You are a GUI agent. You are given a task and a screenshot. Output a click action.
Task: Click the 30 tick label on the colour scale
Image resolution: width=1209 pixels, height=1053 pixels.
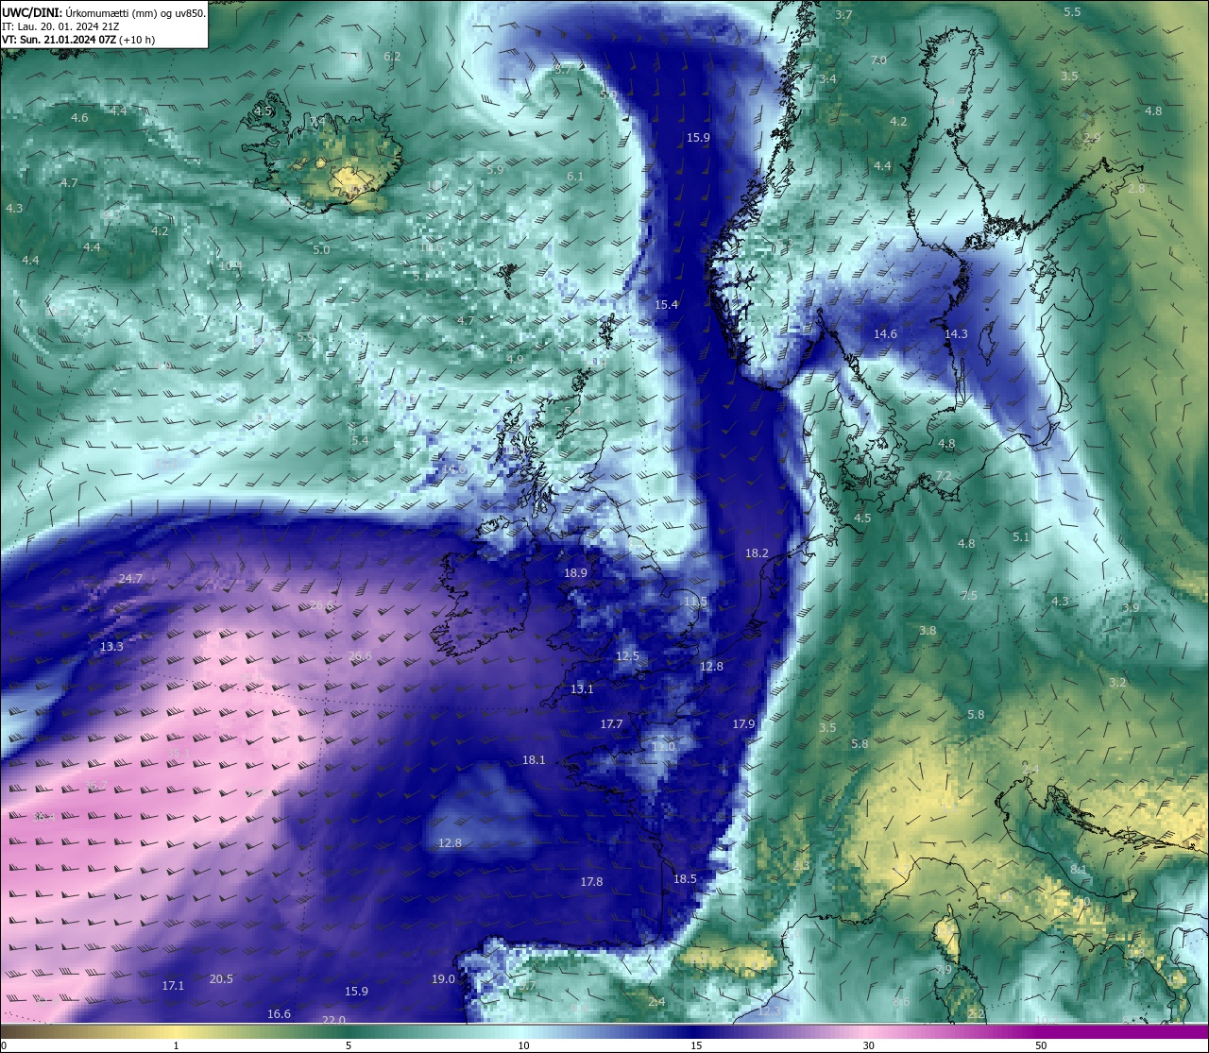point(868,1045)
